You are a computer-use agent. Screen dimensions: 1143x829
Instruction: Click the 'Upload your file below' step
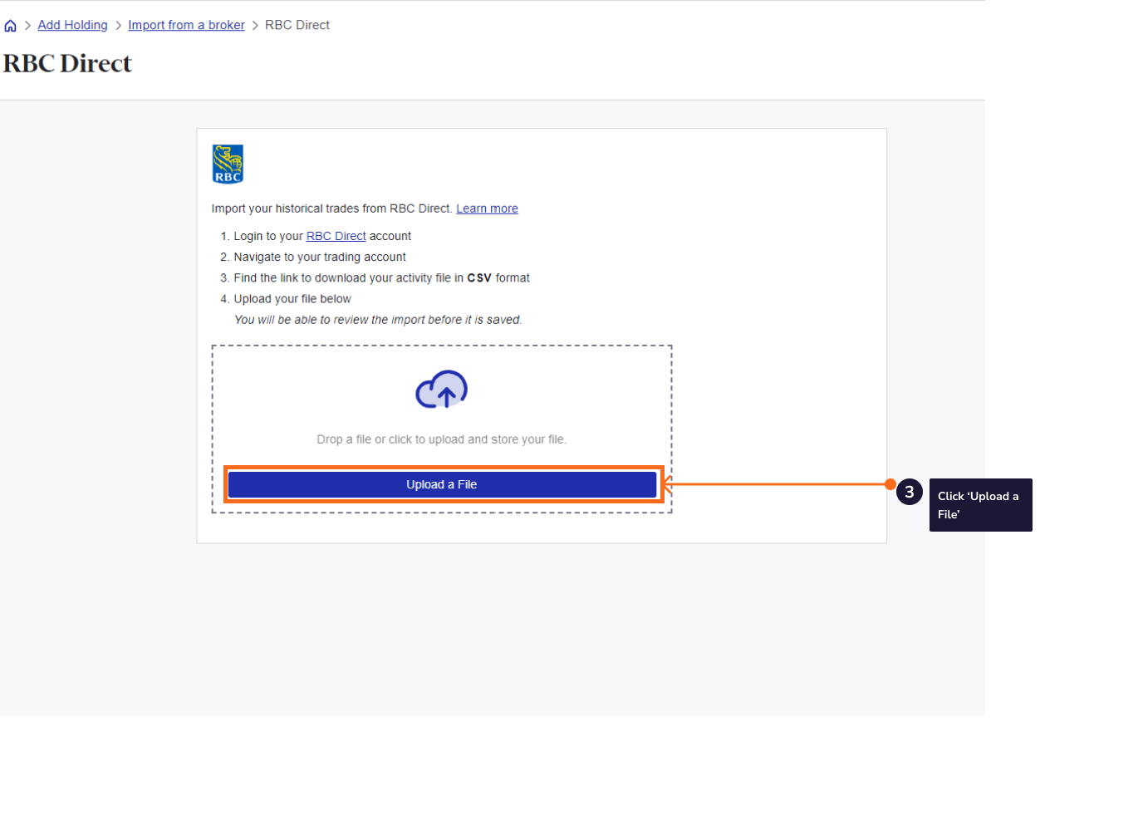click(x=292, y=298)
